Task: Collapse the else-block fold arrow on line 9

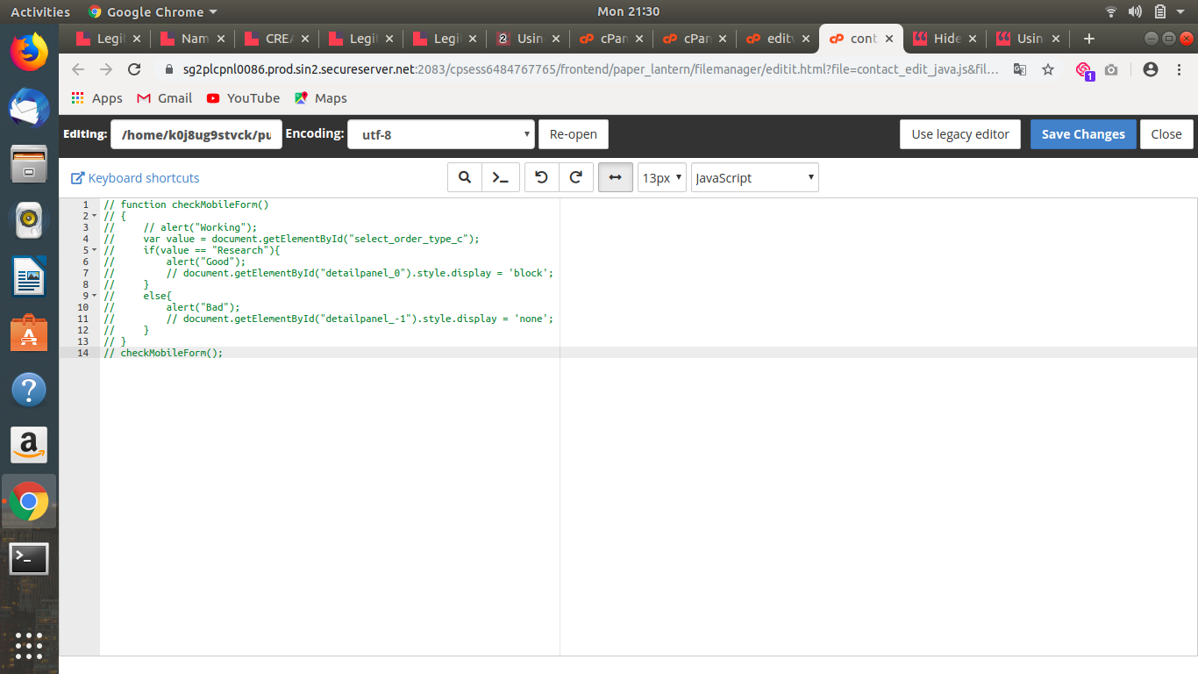Action: (x=94, y=296)
